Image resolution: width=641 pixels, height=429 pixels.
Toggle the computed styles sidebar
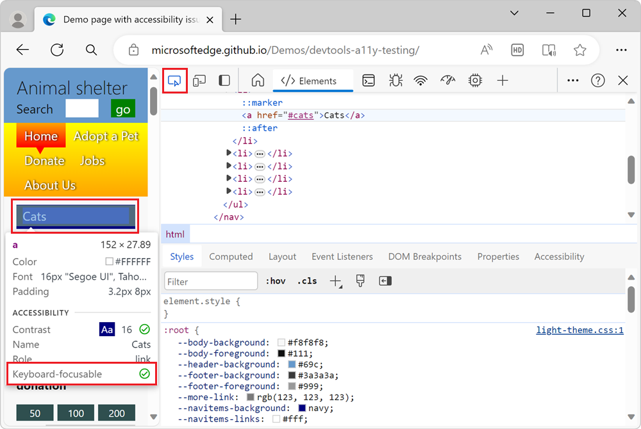coord(385,280)
